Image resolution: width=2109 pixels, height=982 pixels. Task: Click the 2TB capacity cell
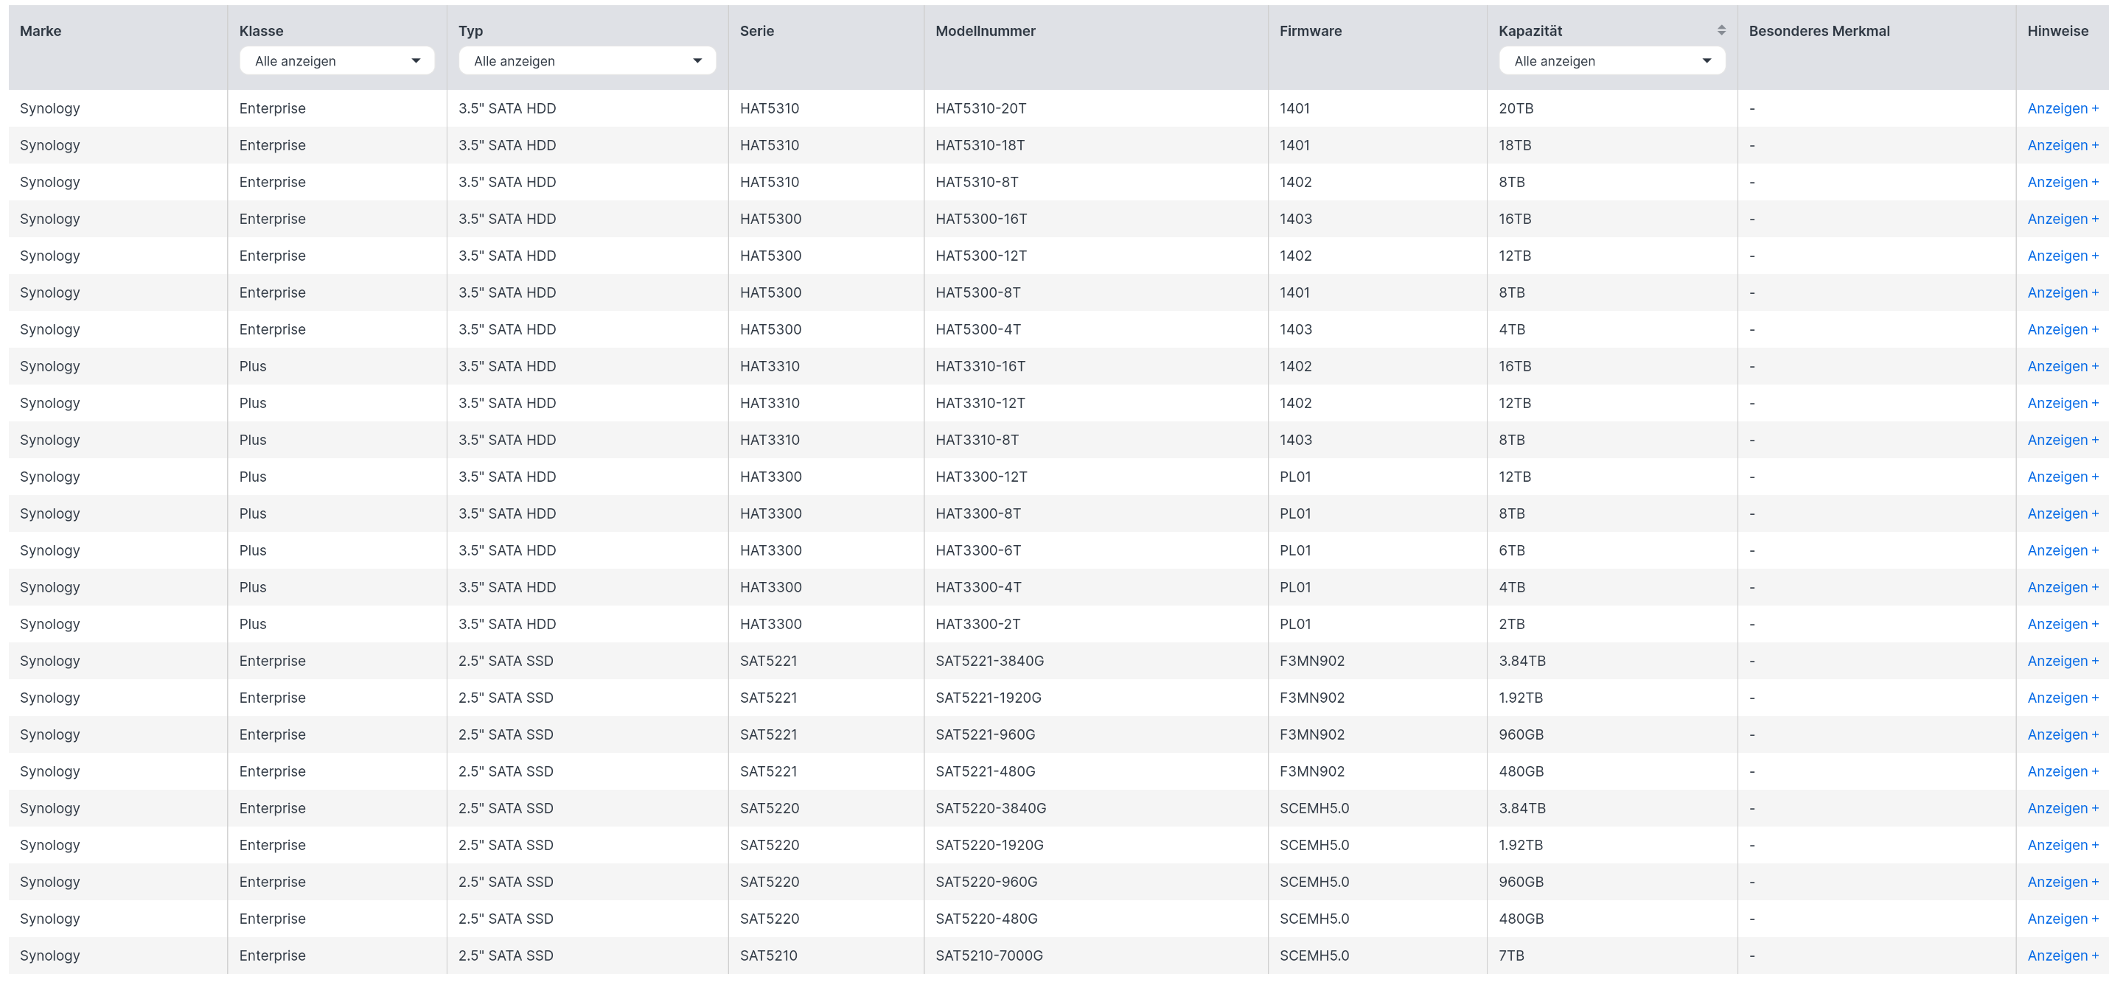(x=1511, y=623)
